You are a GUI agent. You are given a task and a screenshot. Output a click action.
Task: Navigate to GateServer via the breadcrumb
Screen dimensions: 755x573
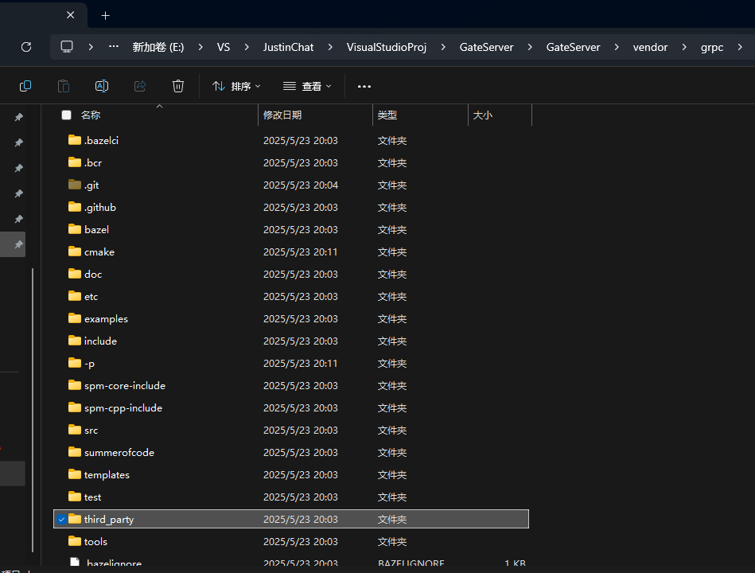[486, 46]
